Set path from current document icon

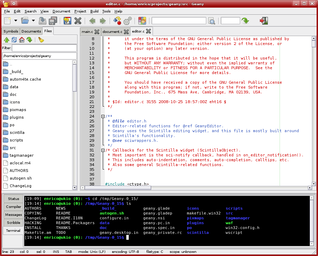(29, 40)
